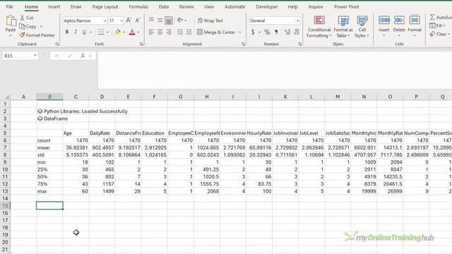Apply red font color
This screenshot has height=254, width=452.
(x=132, y=32)
